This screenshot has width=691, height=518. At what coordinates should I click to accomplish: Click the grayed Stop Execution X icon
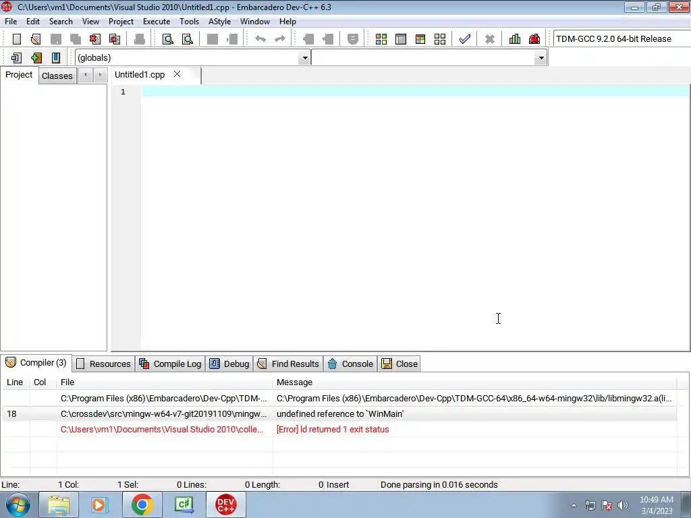click(x=489, y=38)
